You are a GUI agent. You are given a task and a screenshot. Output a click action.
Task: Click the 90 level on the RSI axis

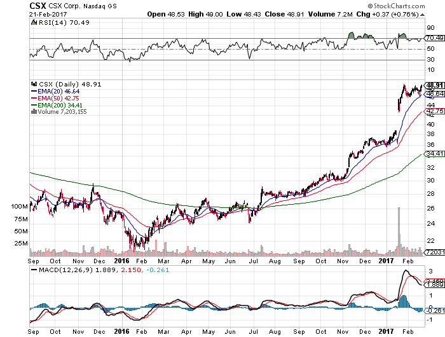pos(430,28)
